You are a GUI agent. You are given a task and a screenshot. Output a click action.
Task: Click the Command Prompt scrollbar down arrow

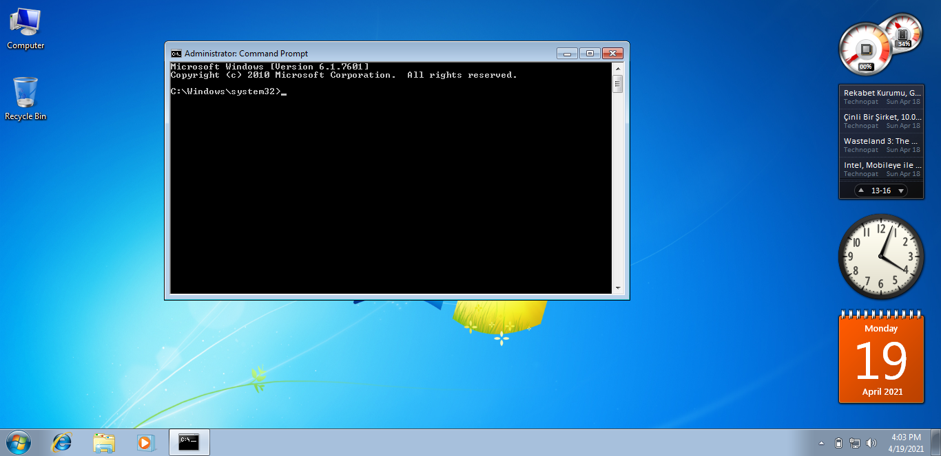click(618, 287)
